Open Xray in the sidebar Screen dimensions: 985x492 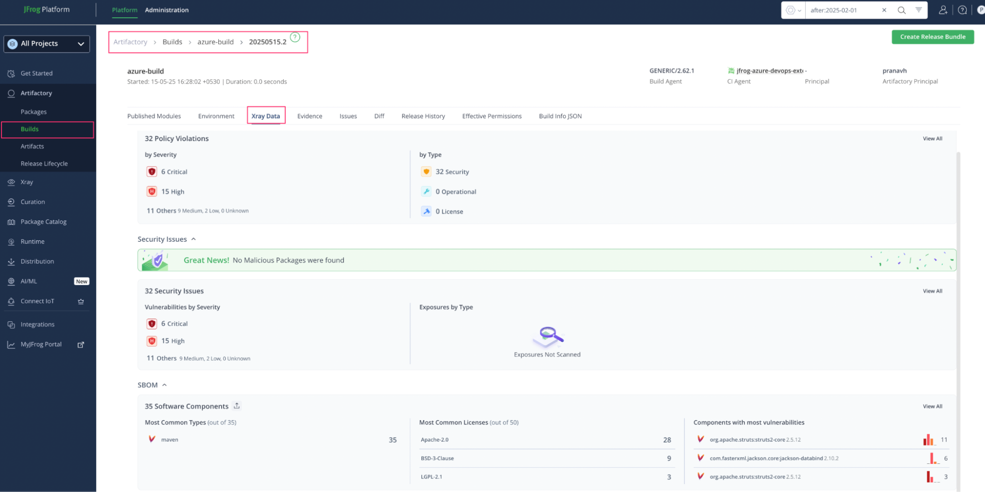(27, 182)
